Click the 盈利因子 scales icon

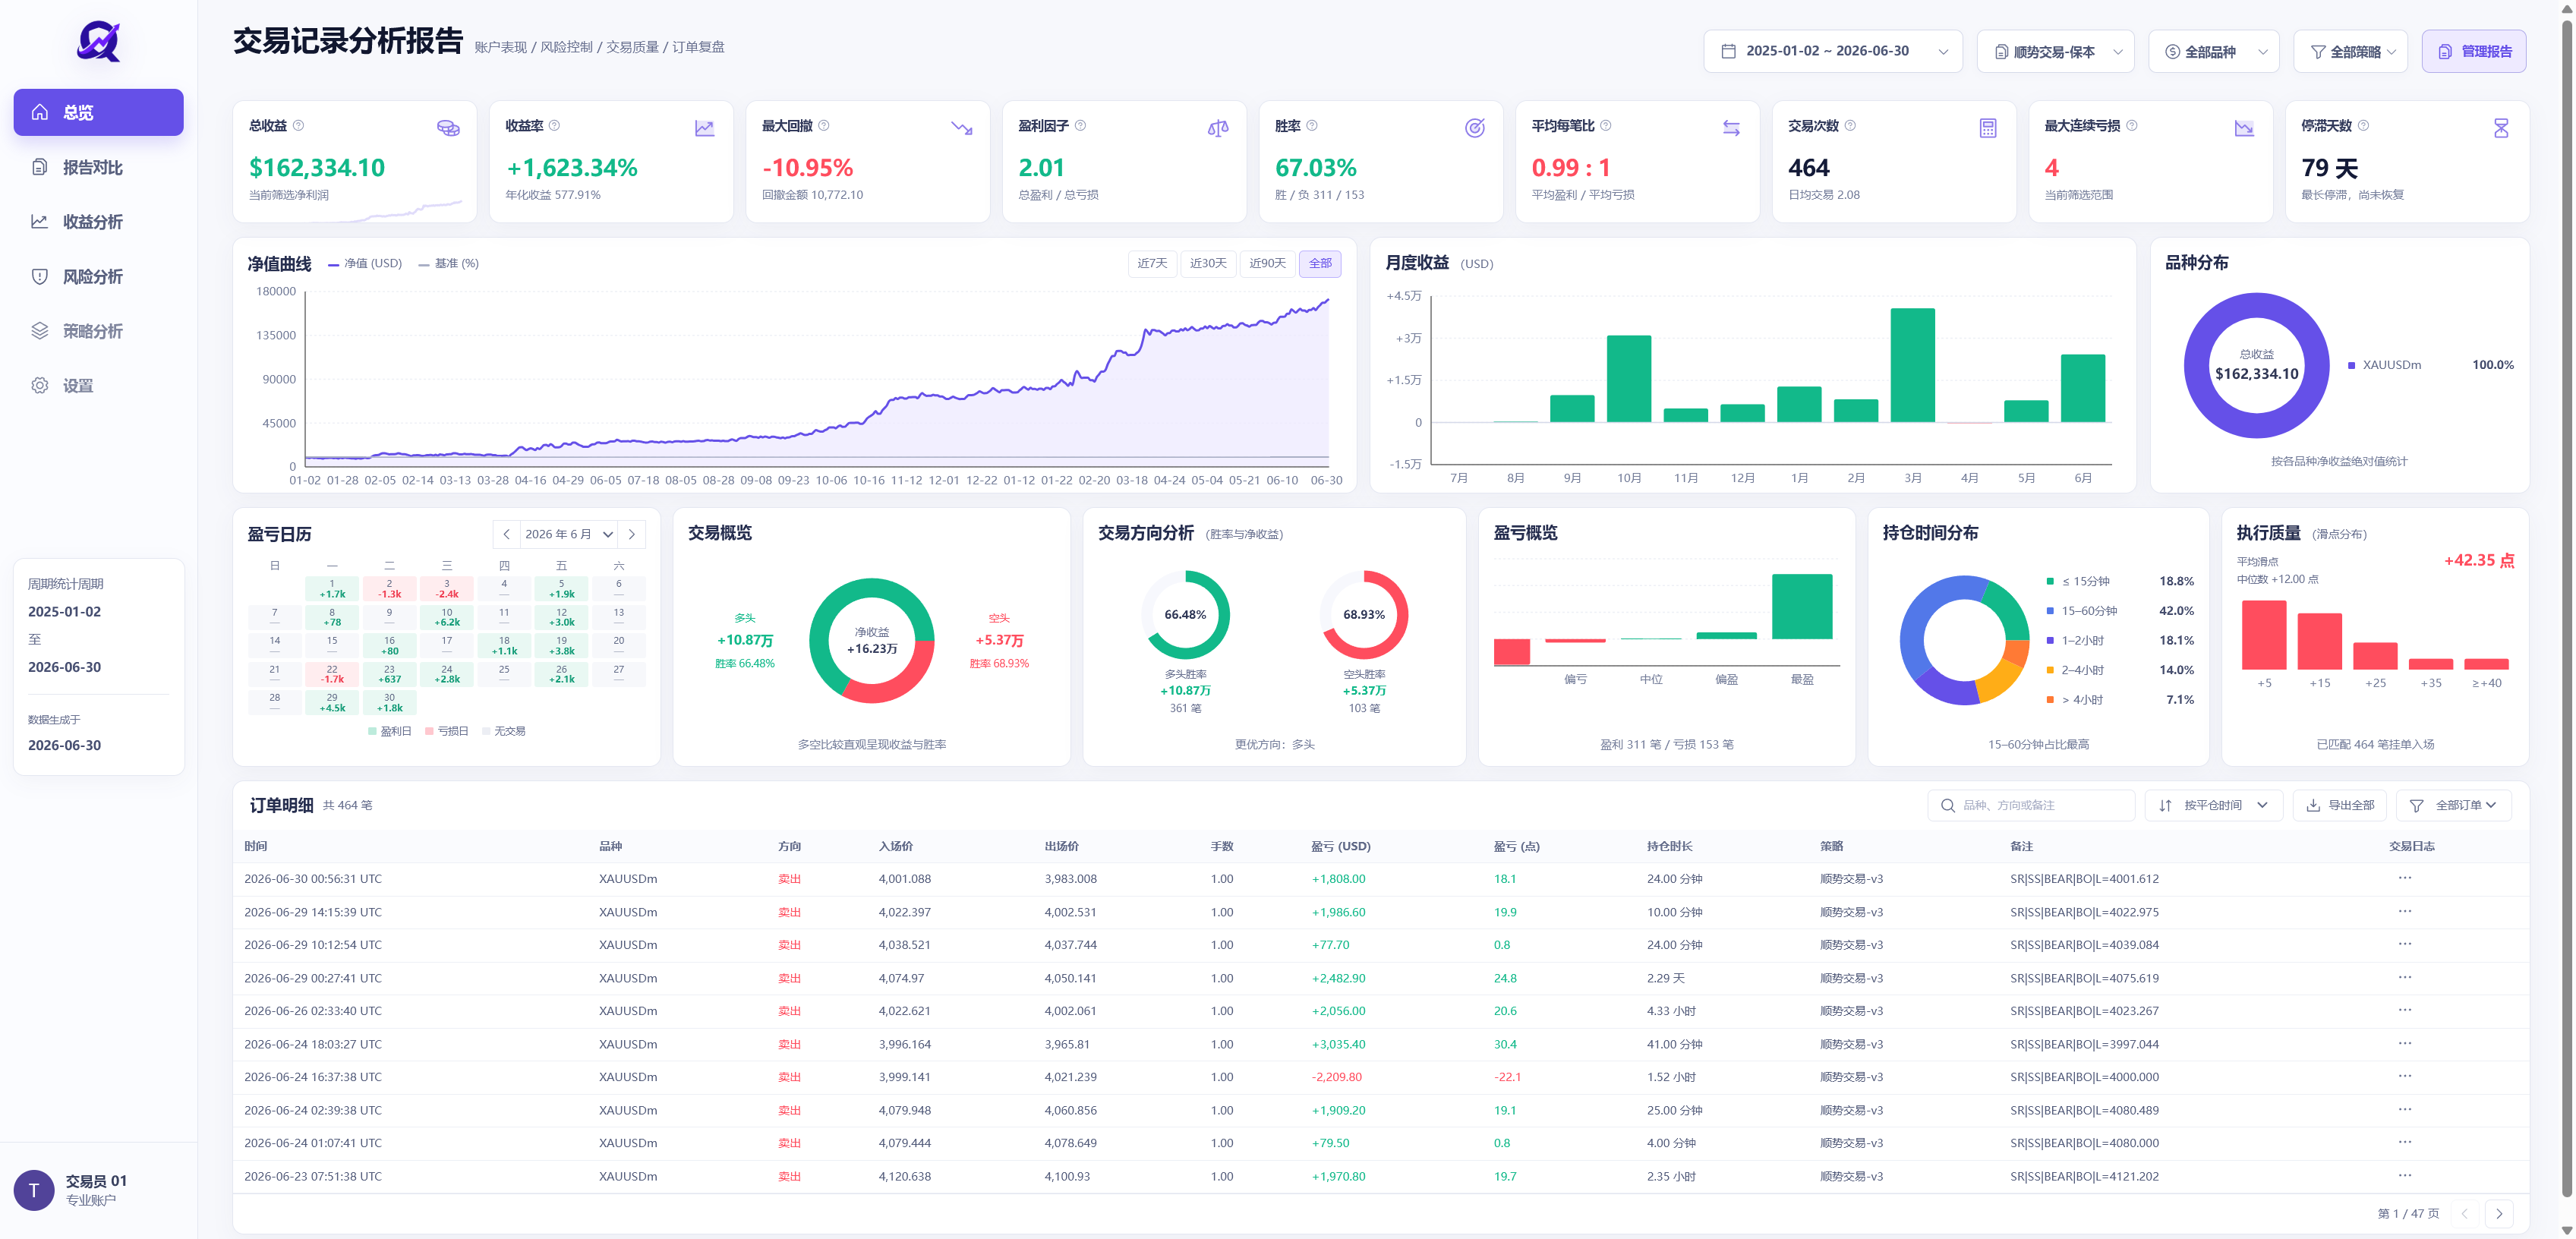[x=1218, y=128]
